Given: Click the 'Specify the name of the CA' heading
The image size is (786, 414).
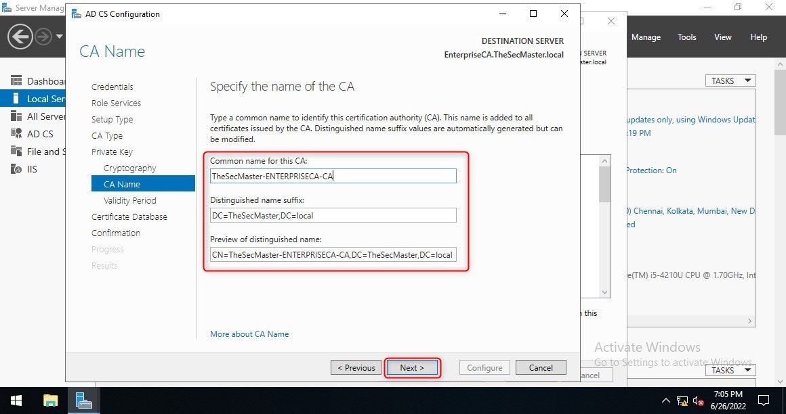Looking at the screenshot, I should tap(283, 87).
